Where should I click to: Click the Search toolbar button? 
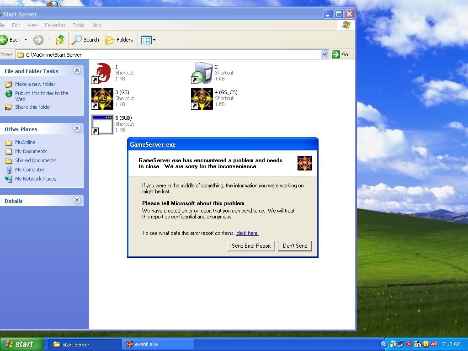[x=85, y=40]
